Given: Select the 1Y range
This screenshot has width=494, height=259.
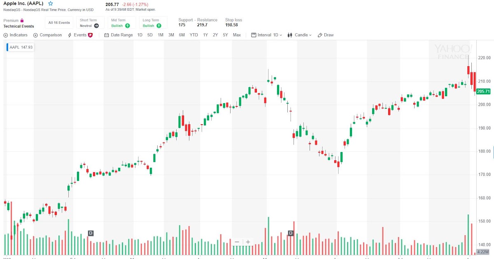Looking at the screenshot, I should (x=205, y=35).
